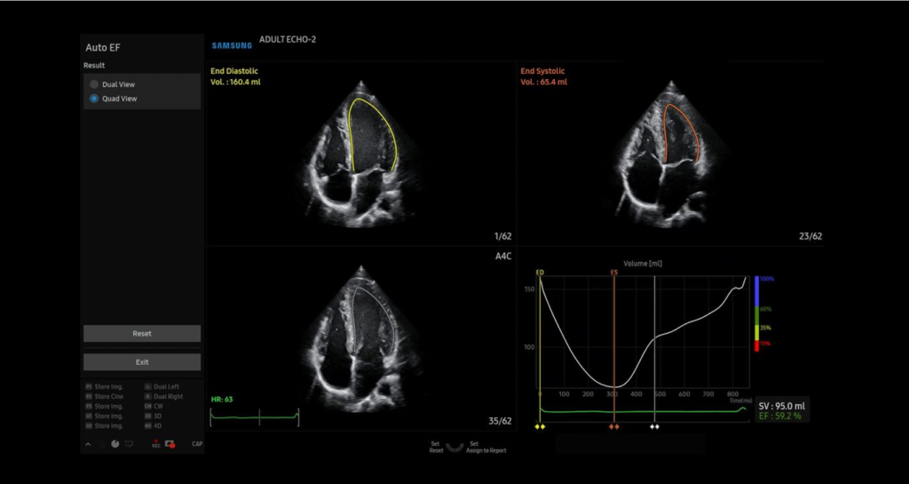The width and height of the screenshot is (909, 484).
Task: Click the REC record indicator
Action: click(x=156, y=445)
